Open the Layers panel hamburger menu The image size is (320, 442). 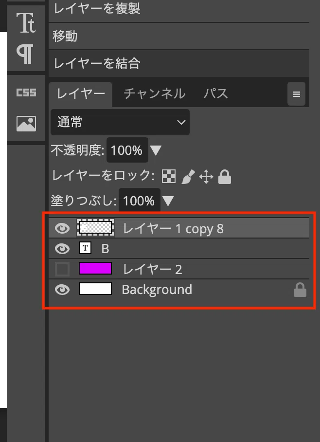click(x=296, y=94)
